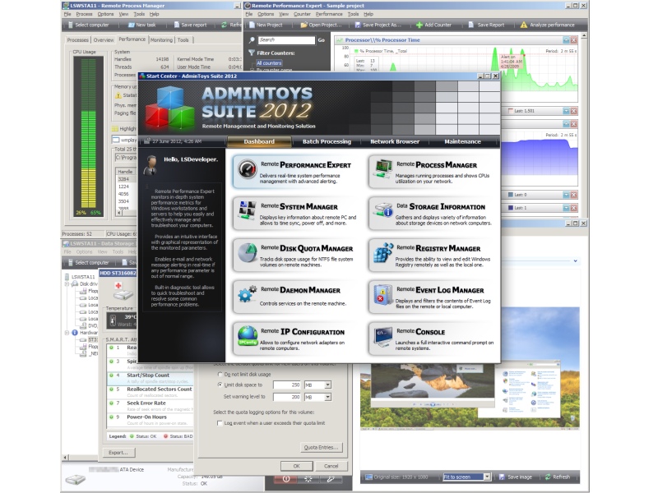658x493 pixels.
Task: Click Select computer in Process Manager toolbar
Action: click(88, 25)
